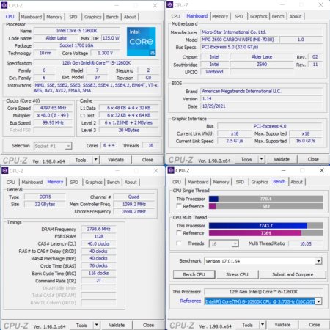Image resolution: width=330 pixels, height=330 pixels.
Task: Select CPU tab in Memory window
Action: pos(11,182)
